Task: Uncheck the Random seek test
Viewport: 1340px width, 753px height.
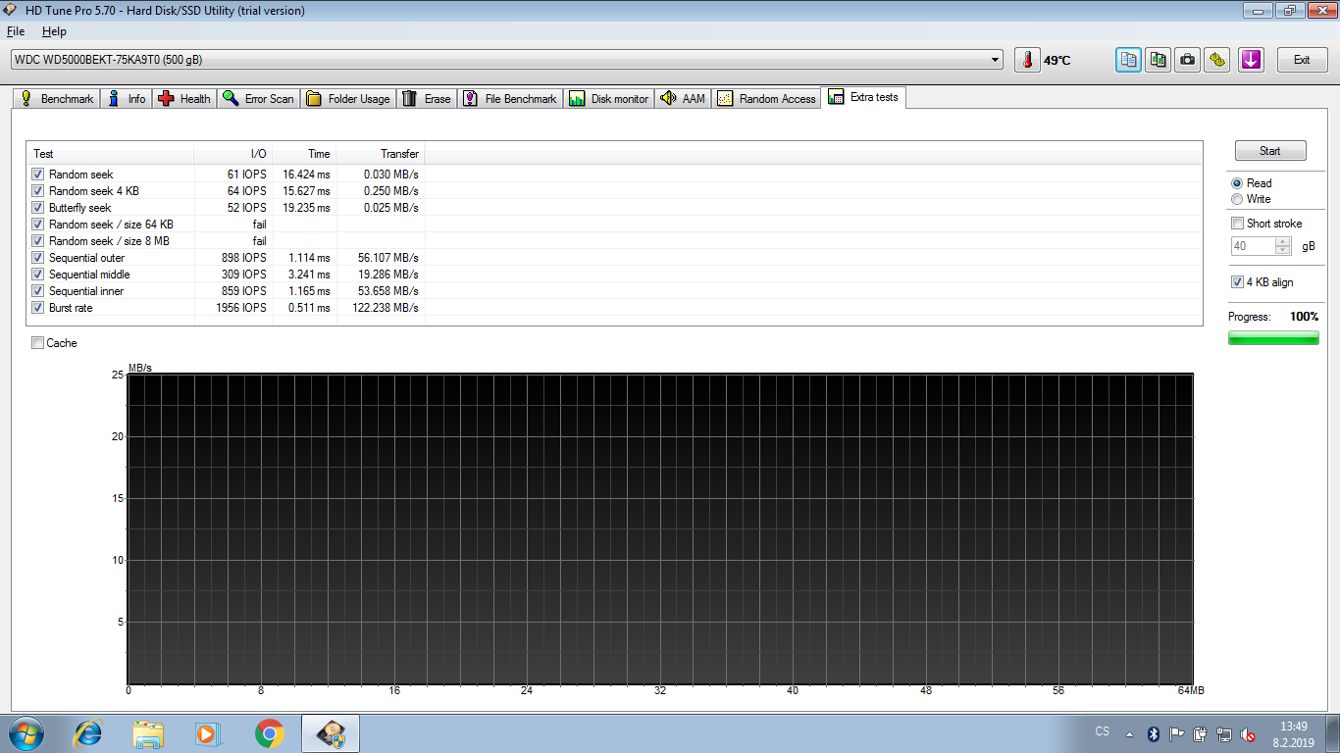Action: (x=38, y=175)
